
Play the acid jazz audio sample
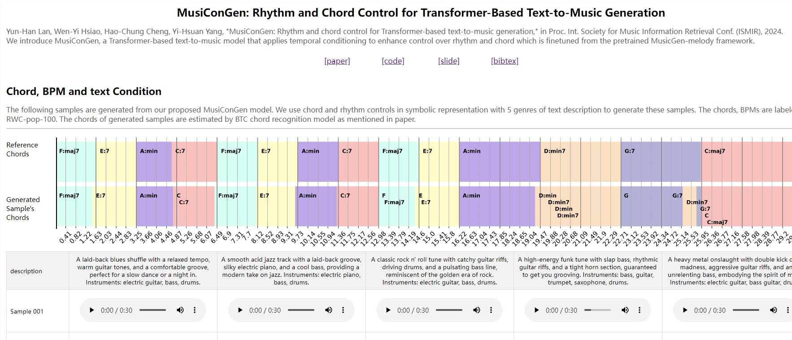pyautogui.click(x=240, y=310)
